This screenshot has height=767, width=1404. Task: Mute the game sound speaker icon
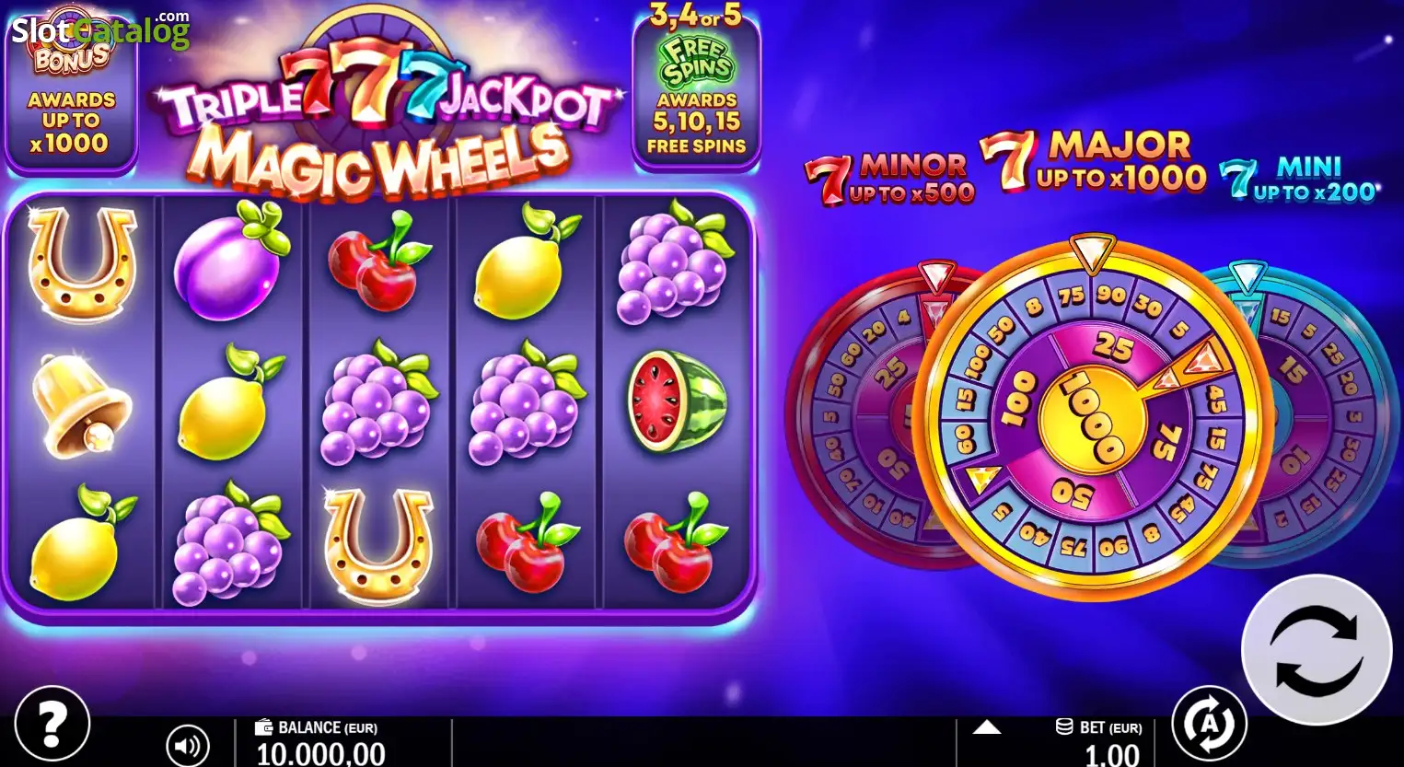pyautogui.click(x=187, y=745)
